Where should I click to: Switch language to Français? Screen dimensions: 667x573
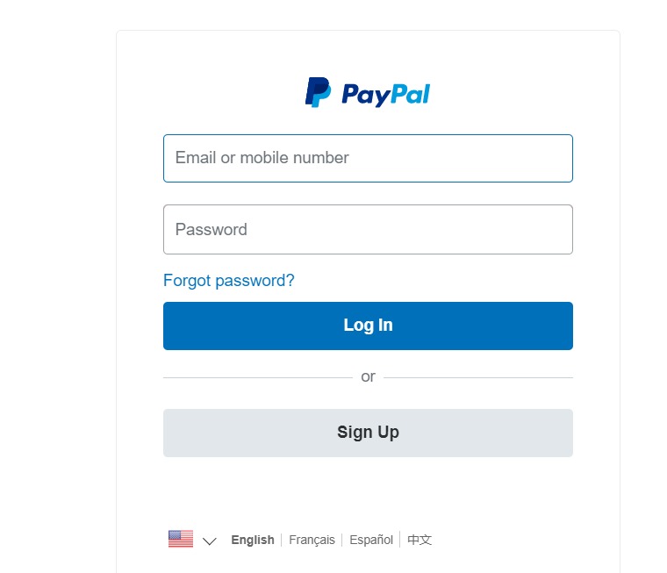coord(312,540)
